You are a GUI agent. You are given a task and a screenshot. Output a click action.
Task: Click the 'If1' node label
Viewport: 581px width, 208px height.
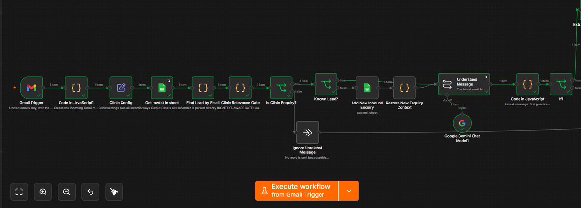click(561, 99)
